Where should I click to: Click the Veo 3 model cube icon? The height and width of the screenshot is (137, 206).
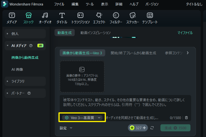point(67,118)
